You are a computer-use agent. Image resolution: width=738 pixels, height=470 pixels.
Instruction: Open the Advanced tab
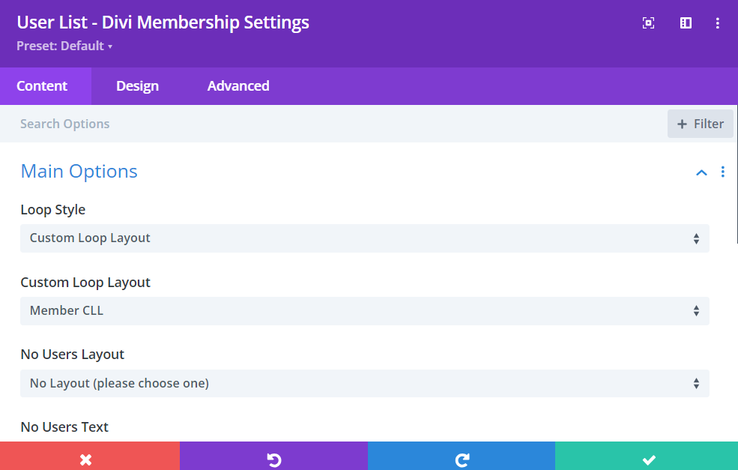[238, 85]
